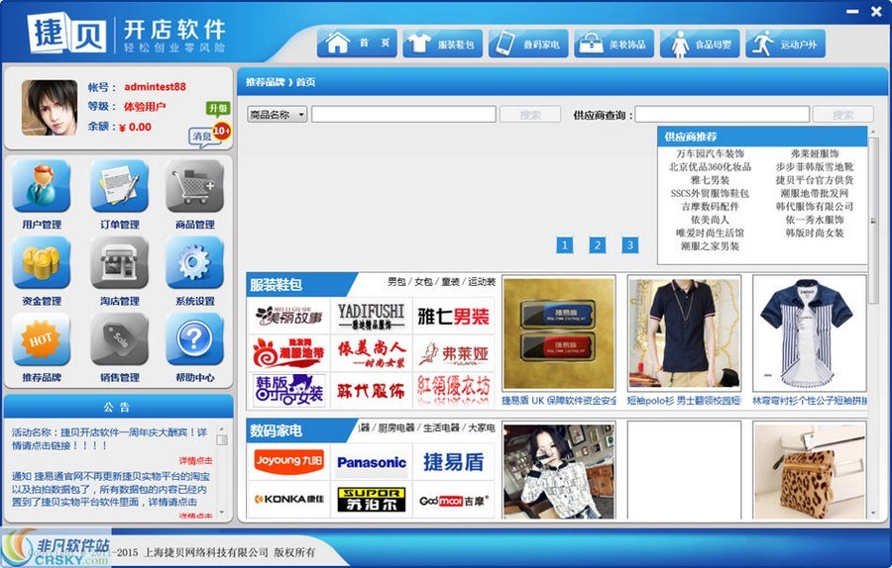Switch to 美妆饰品 tab
Screen dimensions: 892x568
pos(613,44)
